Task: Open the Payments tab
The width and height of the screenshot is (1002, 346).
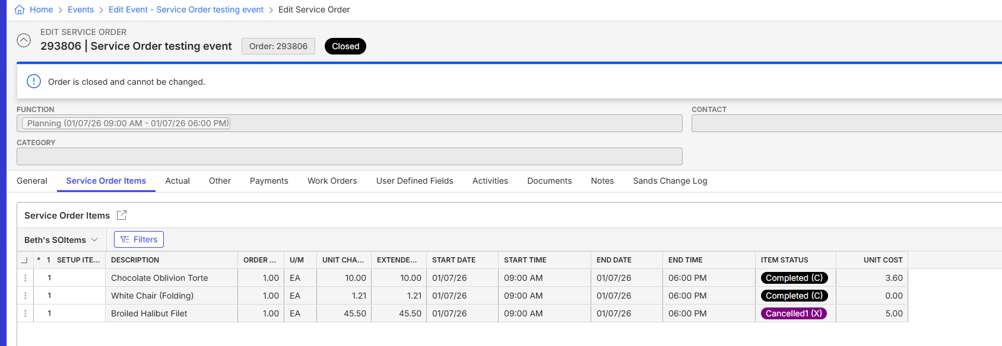Action: pos(269,181)
